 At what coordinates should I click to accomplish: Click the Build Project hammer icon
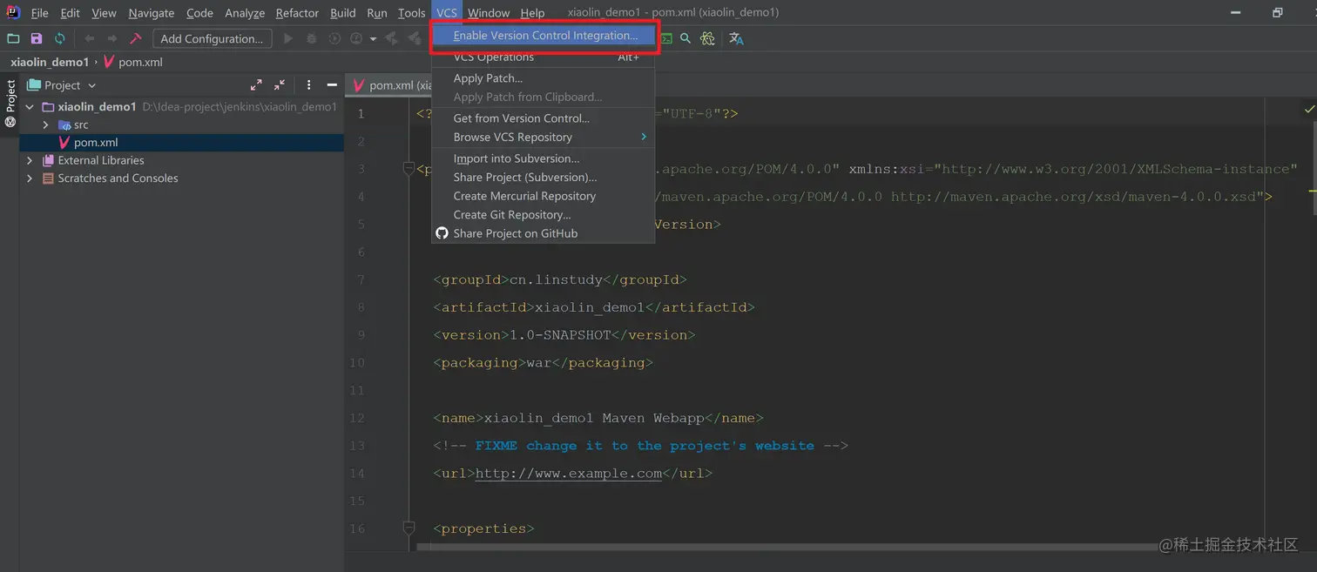click(135, 38)
